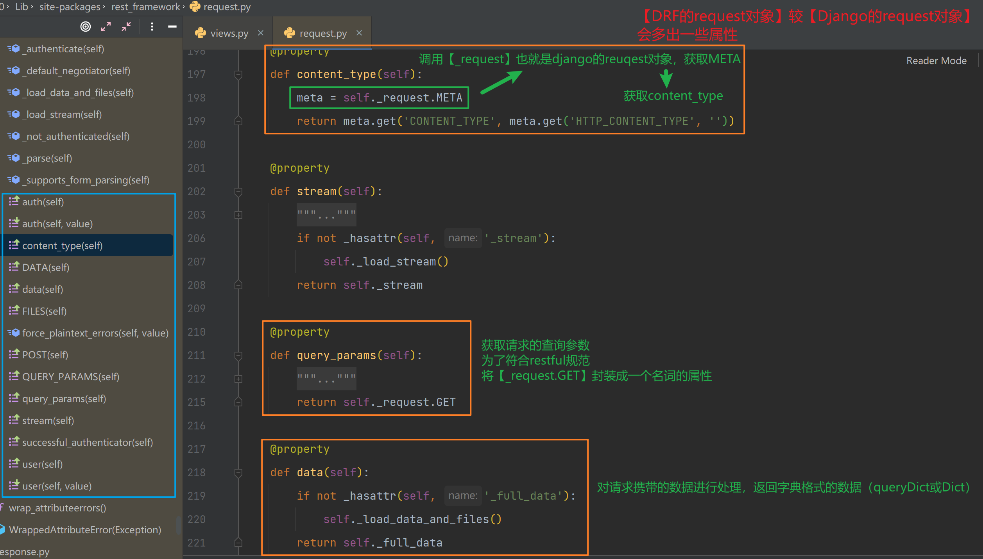The width and height of the screenshot is (983, 559).
Task: Click the method icon beside force_plaintext_errors
Action: [x=14, y=333]
